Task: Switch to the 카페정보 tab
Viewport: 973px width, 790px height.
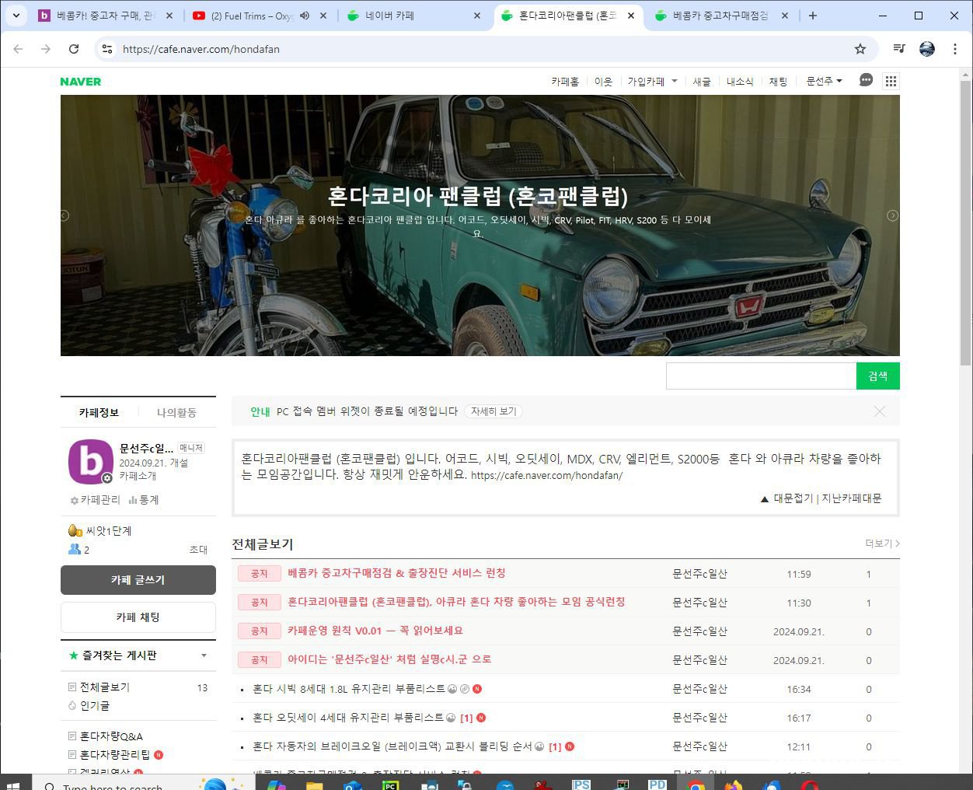Action: click(x=99, y=412)
